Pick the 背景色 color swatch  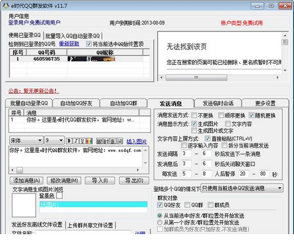pyautogui.click(x=59, y=195)
